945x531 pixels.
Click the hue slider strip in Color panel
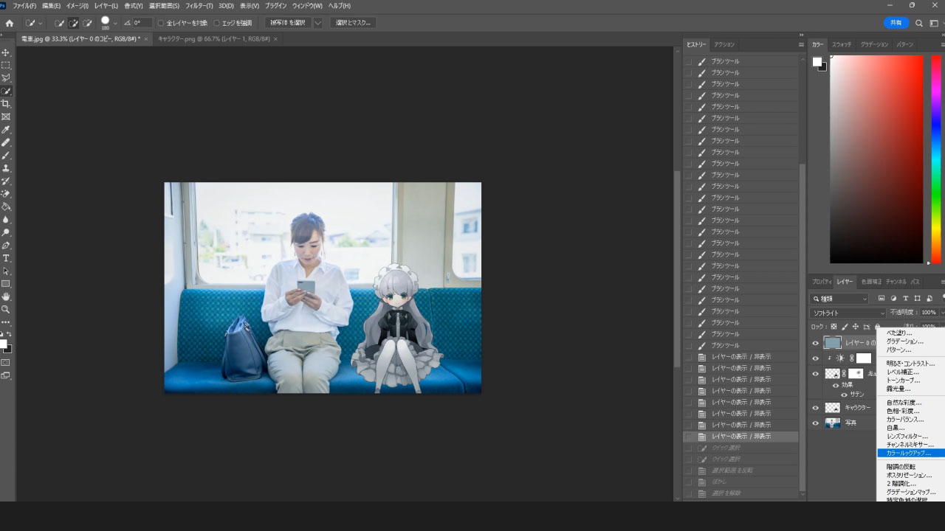coord(936,159)
